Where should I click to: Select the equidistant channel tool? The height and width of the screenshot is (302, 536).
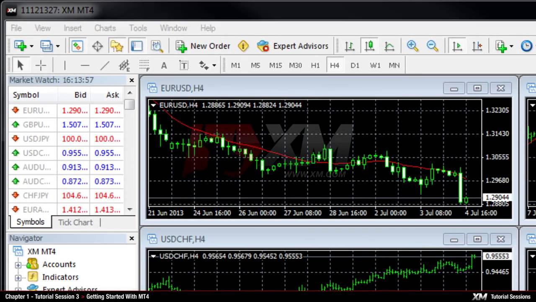click(124, 65)
